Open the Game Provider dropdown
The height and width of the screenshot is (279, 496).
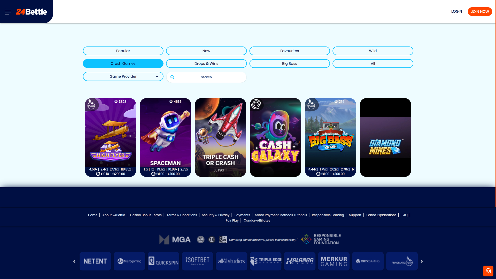123,76
